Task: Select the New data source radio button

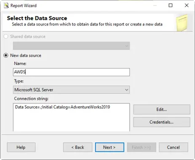Action: pyautogui.click(x=6, y=55)
